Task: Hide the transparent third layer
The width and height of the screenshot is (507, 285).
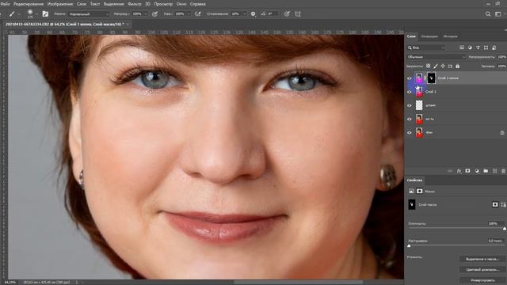Action: [x=410, y=105]
